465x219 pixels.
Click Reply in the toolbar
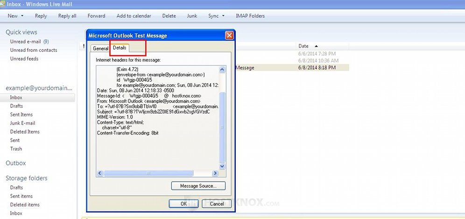click(41, 16)
